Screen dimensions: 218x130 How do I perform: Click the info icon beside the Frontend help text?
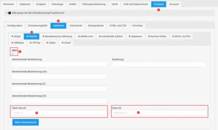coord(9,13)
